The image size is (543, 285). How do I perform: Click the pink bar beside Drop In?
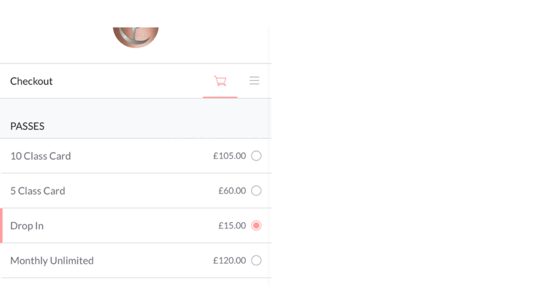pos(2,226)
